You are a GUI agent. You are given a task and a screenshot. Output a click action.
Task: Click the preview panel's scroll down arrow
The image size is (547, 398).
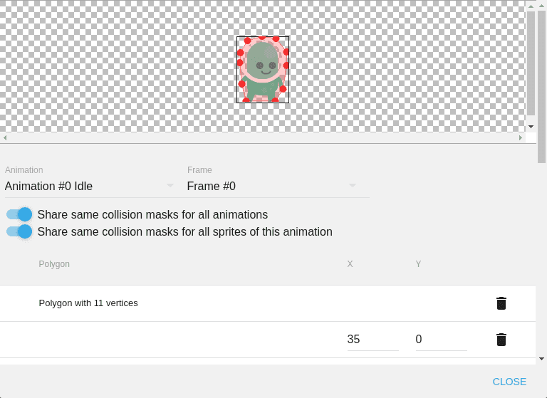pyautogui.click(x=531, y=127)
